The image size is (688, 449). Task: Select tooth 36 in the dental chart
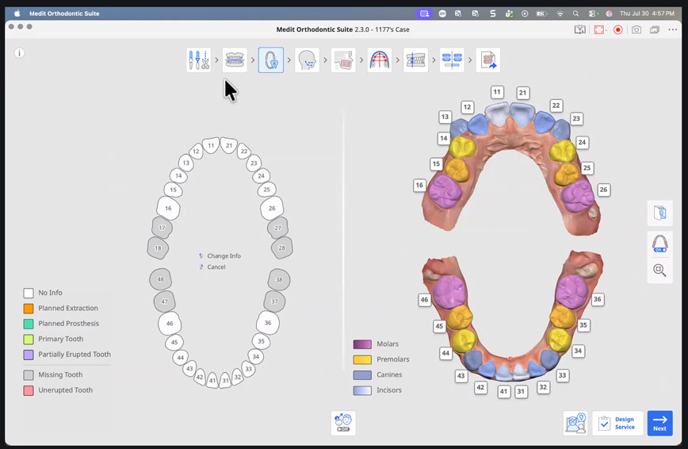coord(268,323)
